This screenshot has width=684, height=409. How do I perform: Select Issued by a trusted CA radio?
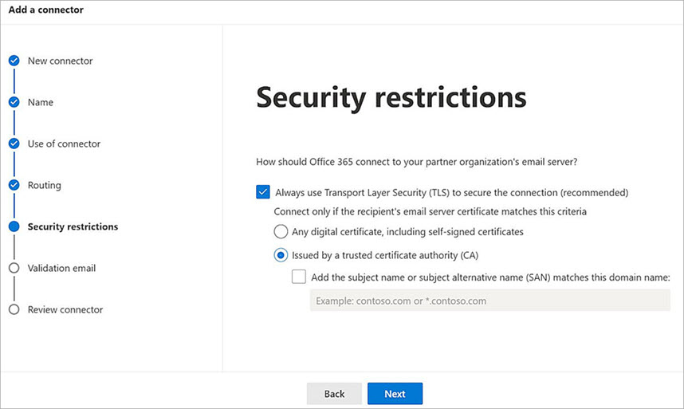pyautogui.click(x=281, y=256)
